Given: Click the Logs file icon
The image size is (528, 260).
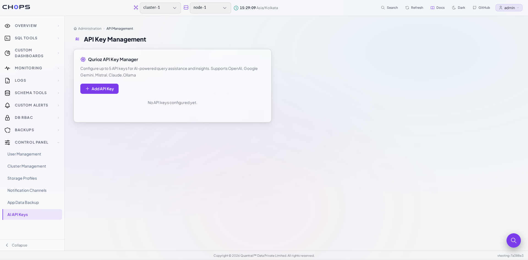Looking at the screenshot, I should click(7, 81).
